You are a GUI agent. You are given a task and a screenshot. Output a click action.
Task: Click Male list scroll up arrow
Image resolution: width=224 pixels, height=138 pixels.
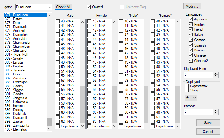[x=83, y=22]
